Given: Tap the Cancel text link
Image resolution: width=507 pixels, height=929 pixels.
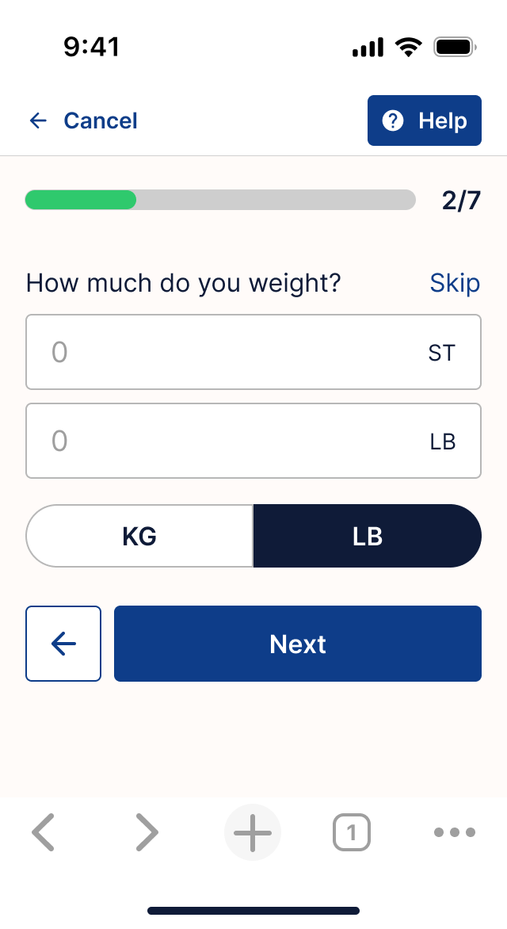Looking at the screenshot, I should click(x=101, y=120).
